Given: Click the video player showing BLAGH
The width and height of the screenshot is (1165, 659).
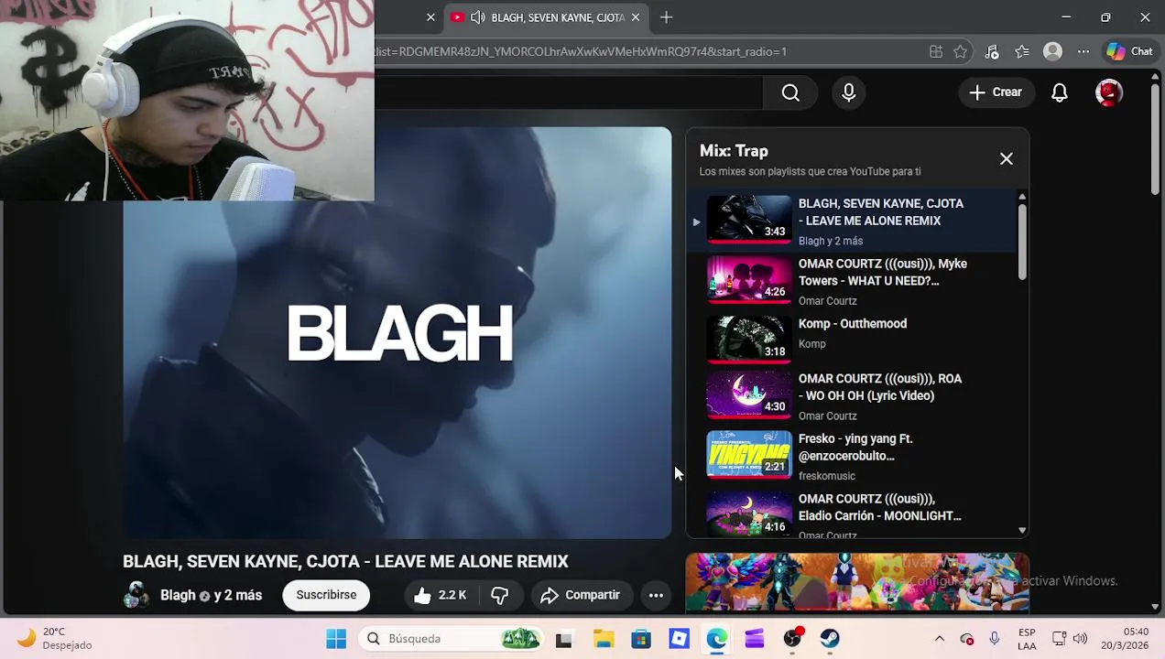Looking at the screenshot, I should click(x=397, y=333).
